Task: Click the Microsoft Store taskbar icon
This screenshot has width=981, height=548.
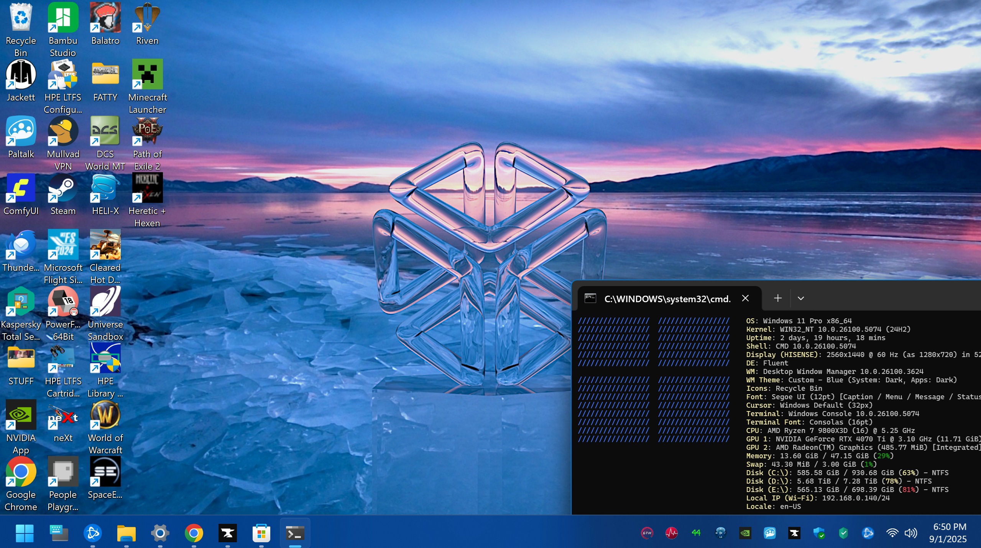Action: (261, 533)
